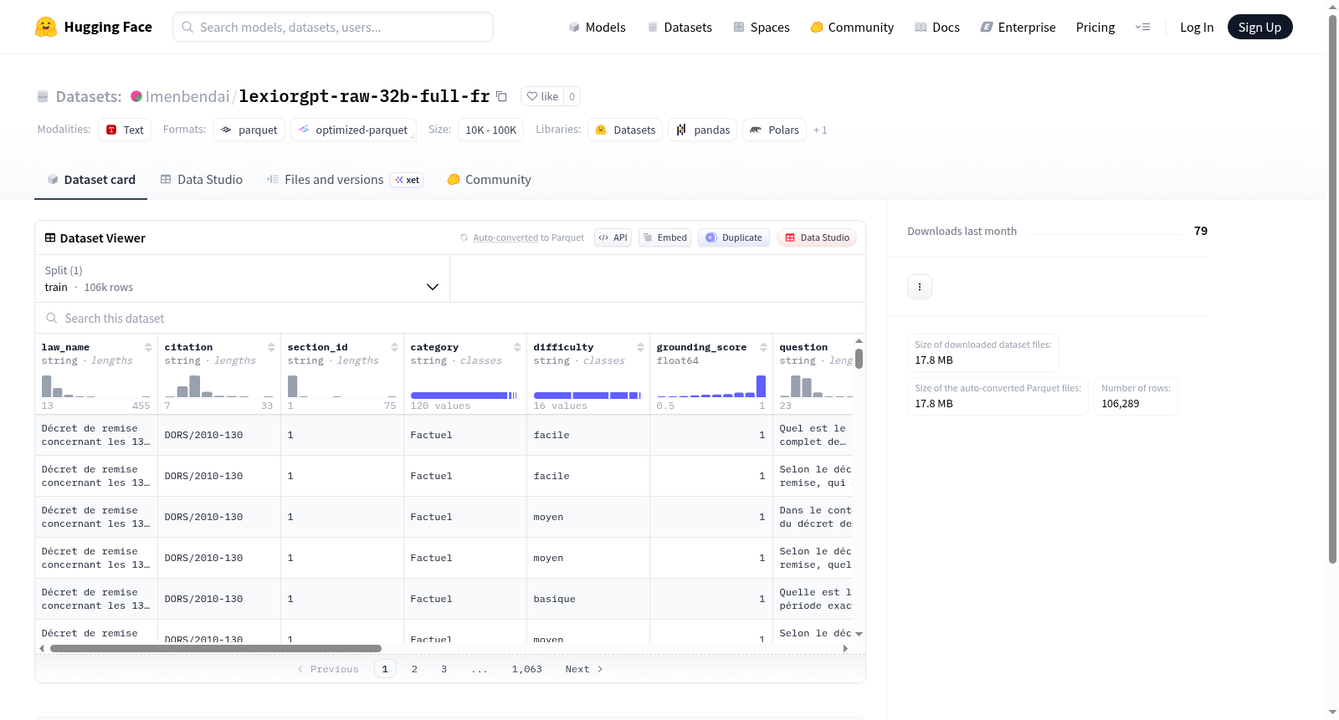
Task: Click the 'basique' difficulty cell
Action: 588,599
